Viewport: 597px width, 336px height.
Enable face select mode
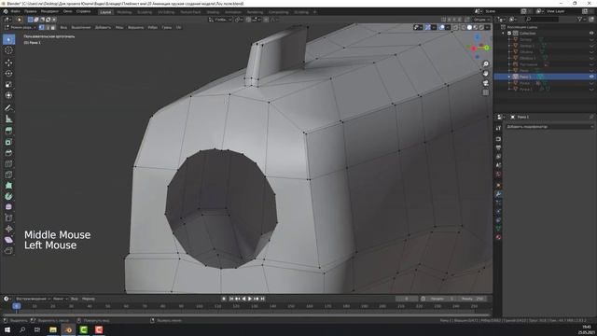point(53,27)
